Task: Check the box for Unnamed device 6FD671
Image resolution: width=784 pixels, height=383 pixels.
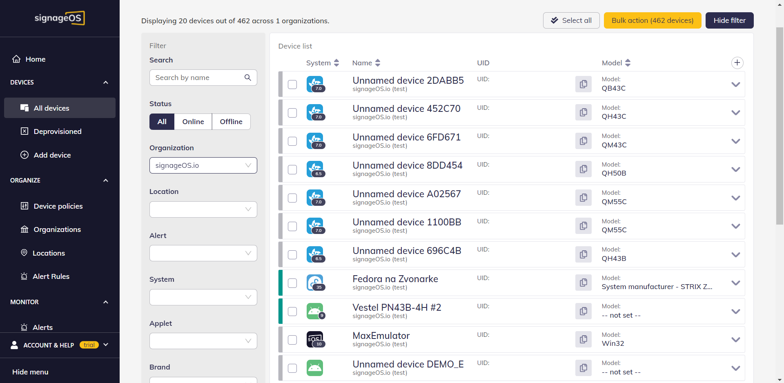Action: tap(292, 141)
